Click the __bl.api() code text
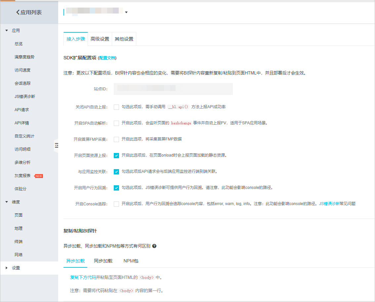The height and width of the screenshot is (302, 375). [x=178, y=107]
